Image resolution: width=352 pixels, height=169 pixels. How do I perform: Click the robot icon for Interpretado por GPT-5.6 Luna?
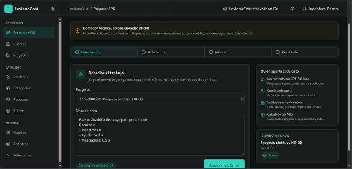pyautogui.click(x=262, y=79)
